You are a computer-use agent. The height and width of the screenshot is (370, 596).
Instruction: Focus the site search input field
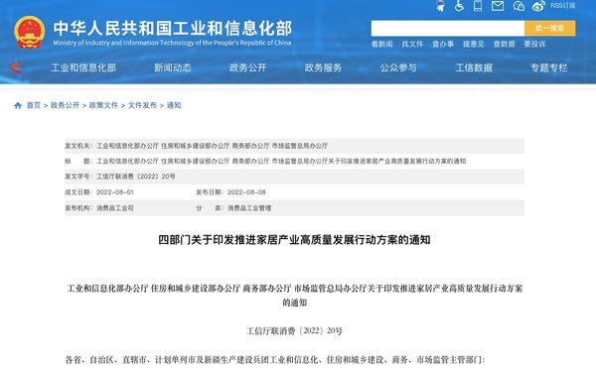coord(448,29)
